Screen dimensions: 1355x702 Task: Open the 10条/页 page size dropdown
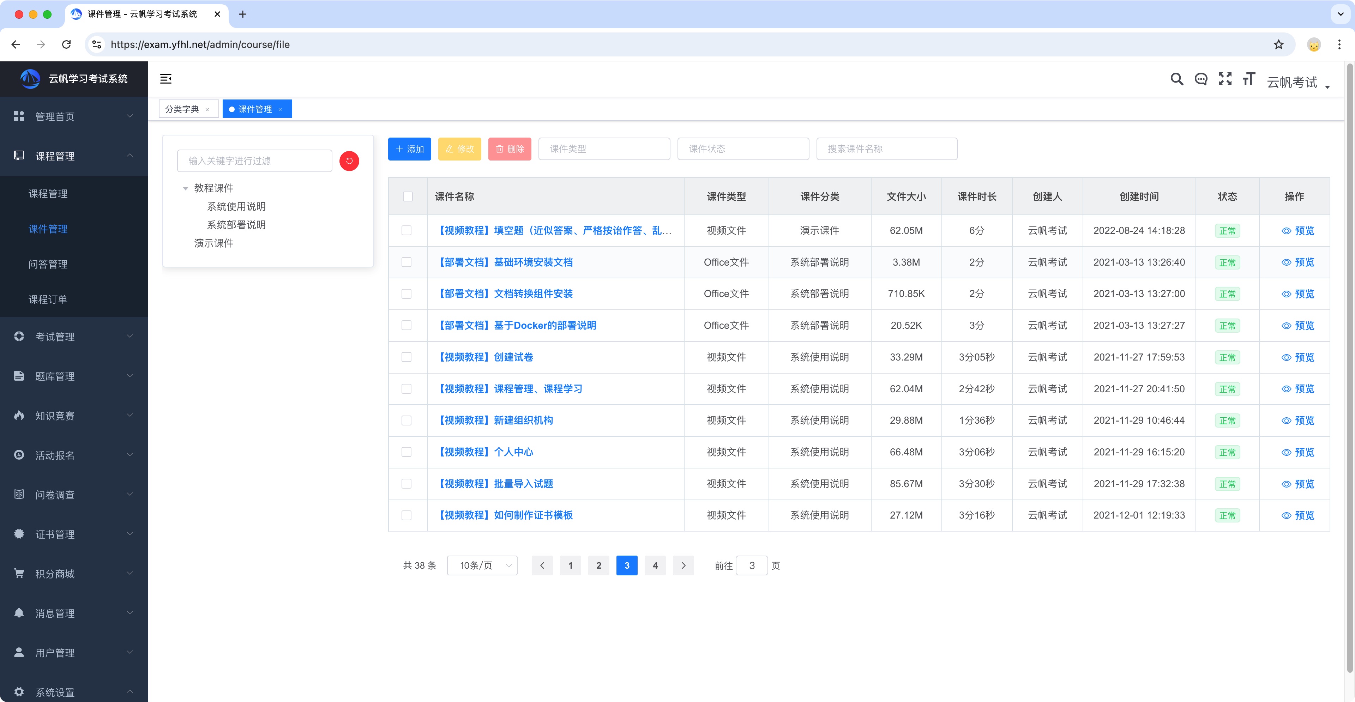(482, 565)
